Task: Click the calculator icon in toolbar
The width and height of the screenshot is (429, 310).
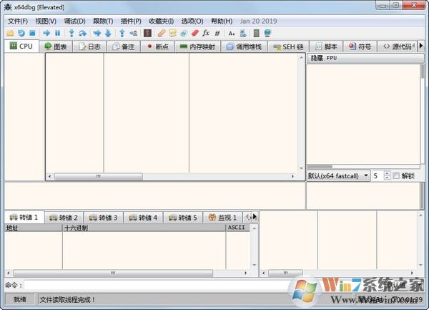Action: coord(256,33)
